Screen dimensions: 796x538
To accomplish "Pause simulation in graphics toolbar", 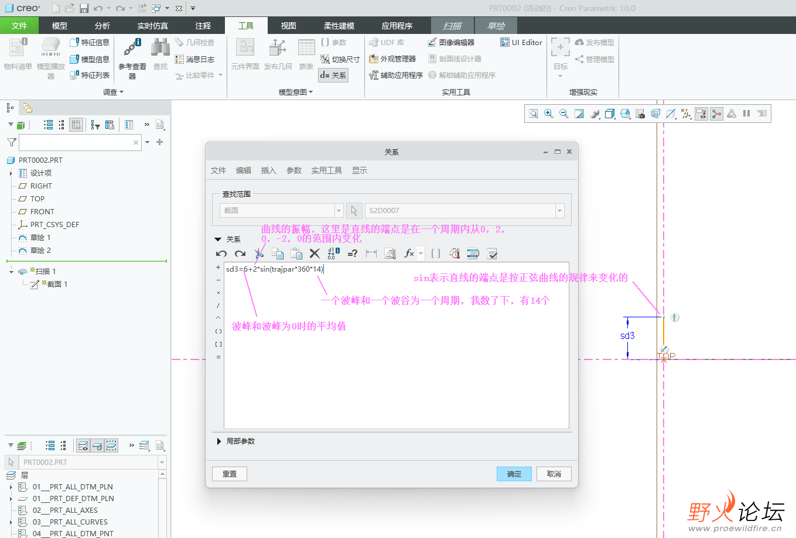I will [747, 114].
